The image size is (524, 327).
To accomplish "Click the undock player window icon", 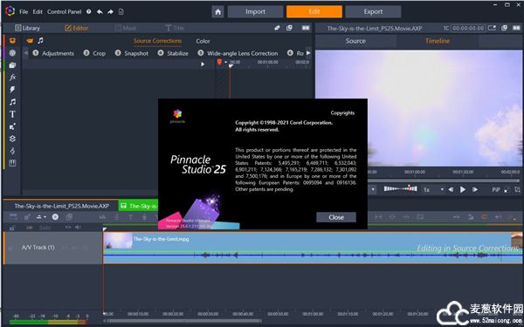I will click(504, 28).
